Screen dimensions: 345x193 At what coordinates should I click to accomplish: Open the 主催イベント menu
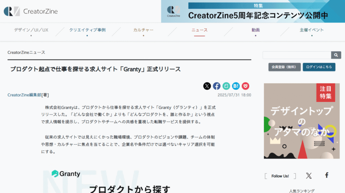(x=312, y=30)
